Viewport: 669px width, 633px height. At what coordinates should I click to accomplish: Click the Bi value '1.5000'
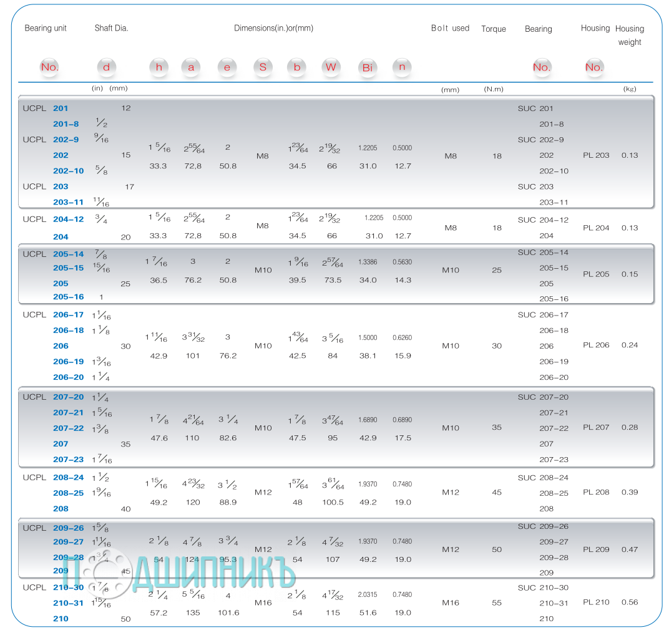[x=368, y=337]
